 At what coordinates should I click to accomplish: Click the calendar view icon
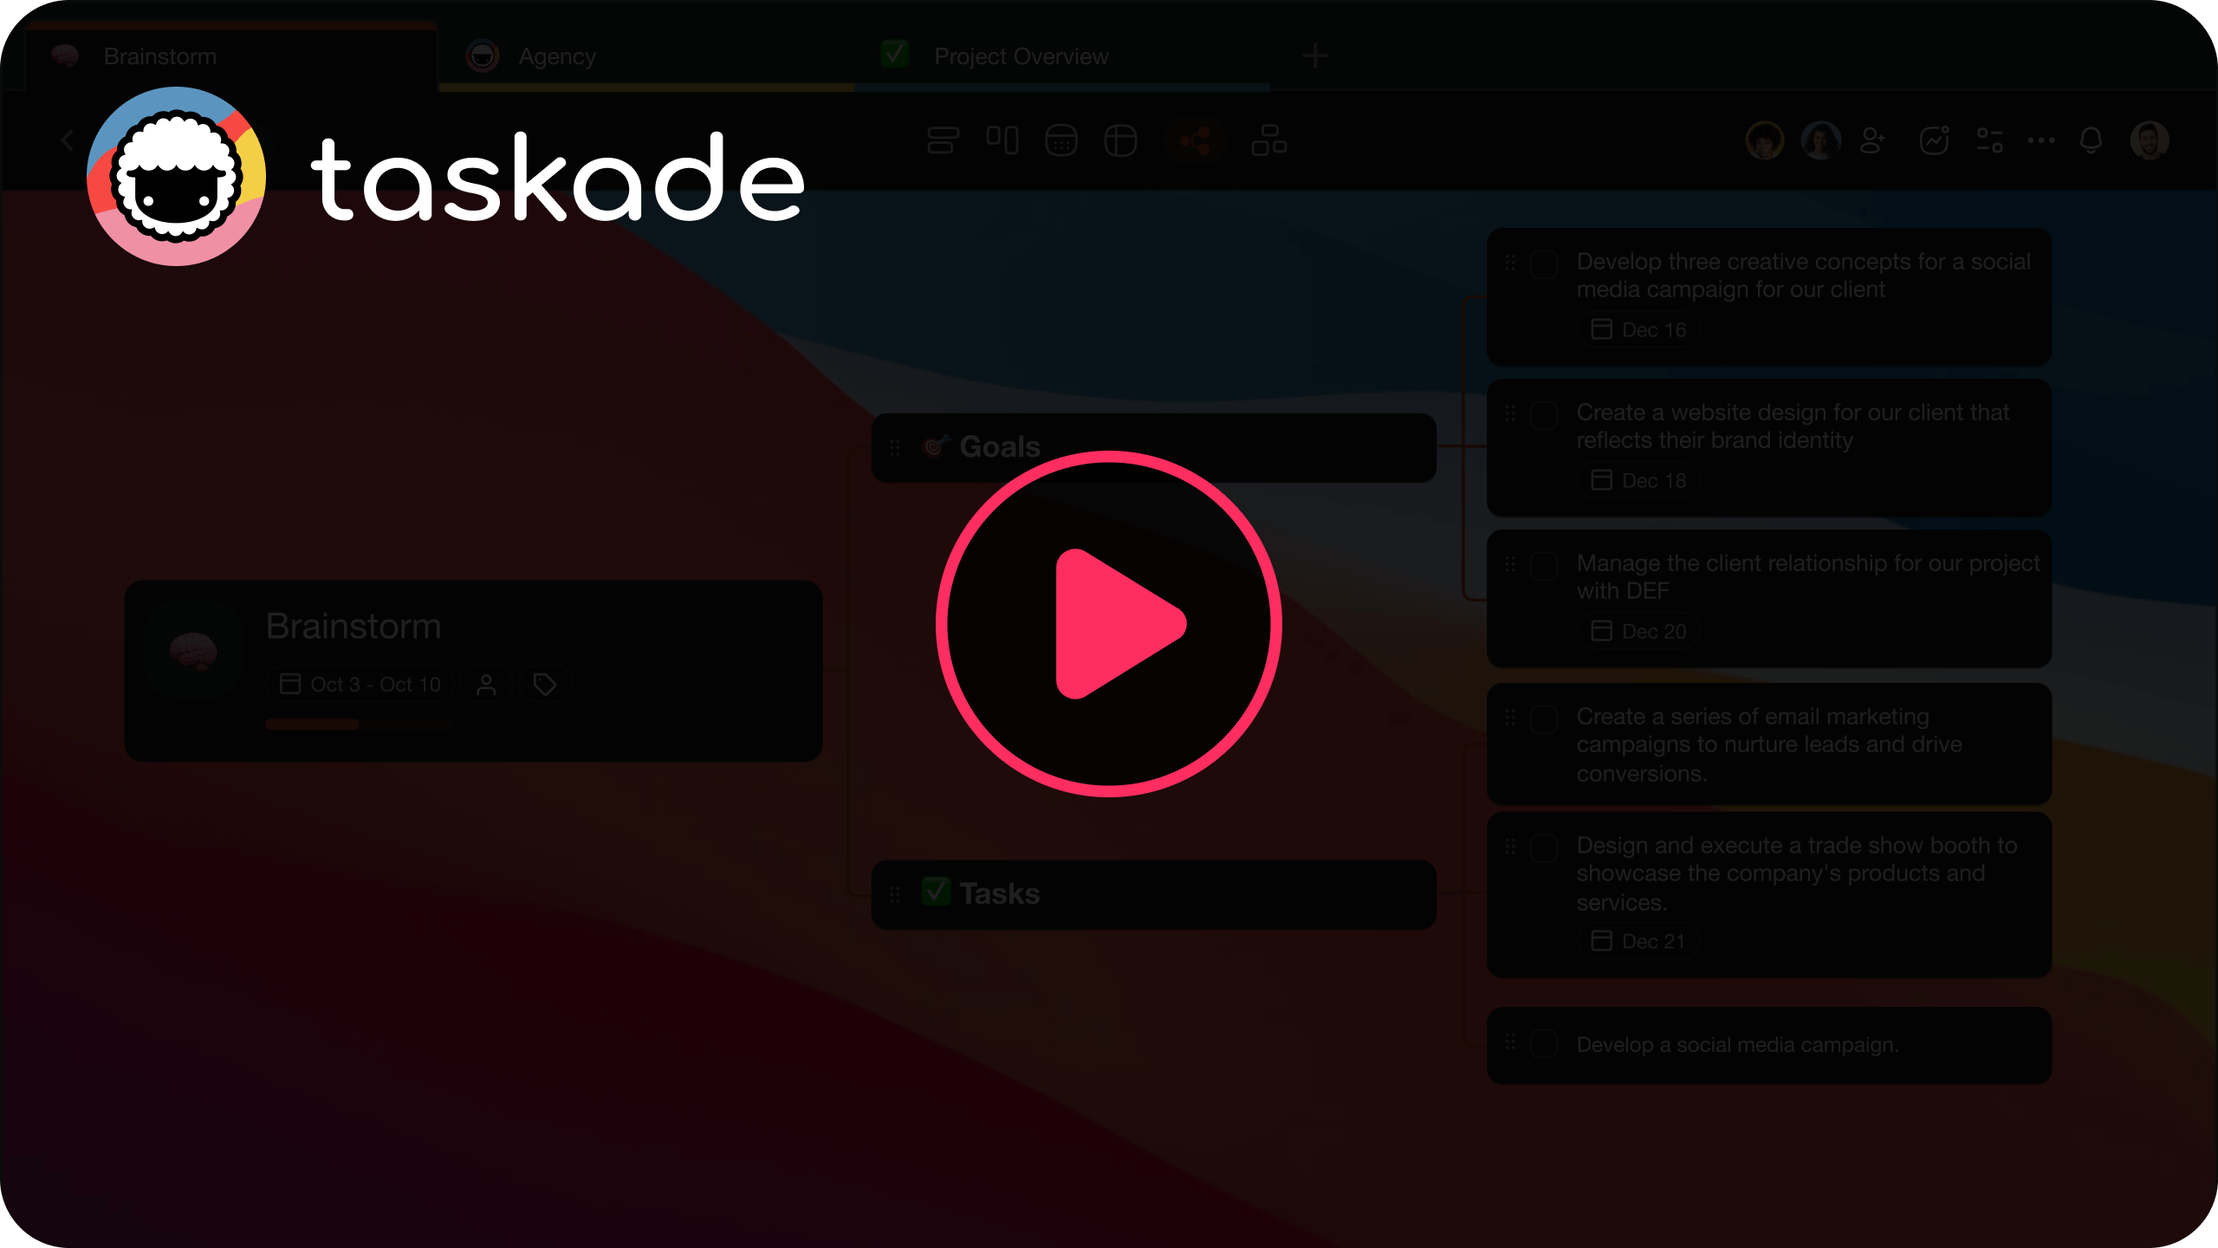tap(1061, 140)
